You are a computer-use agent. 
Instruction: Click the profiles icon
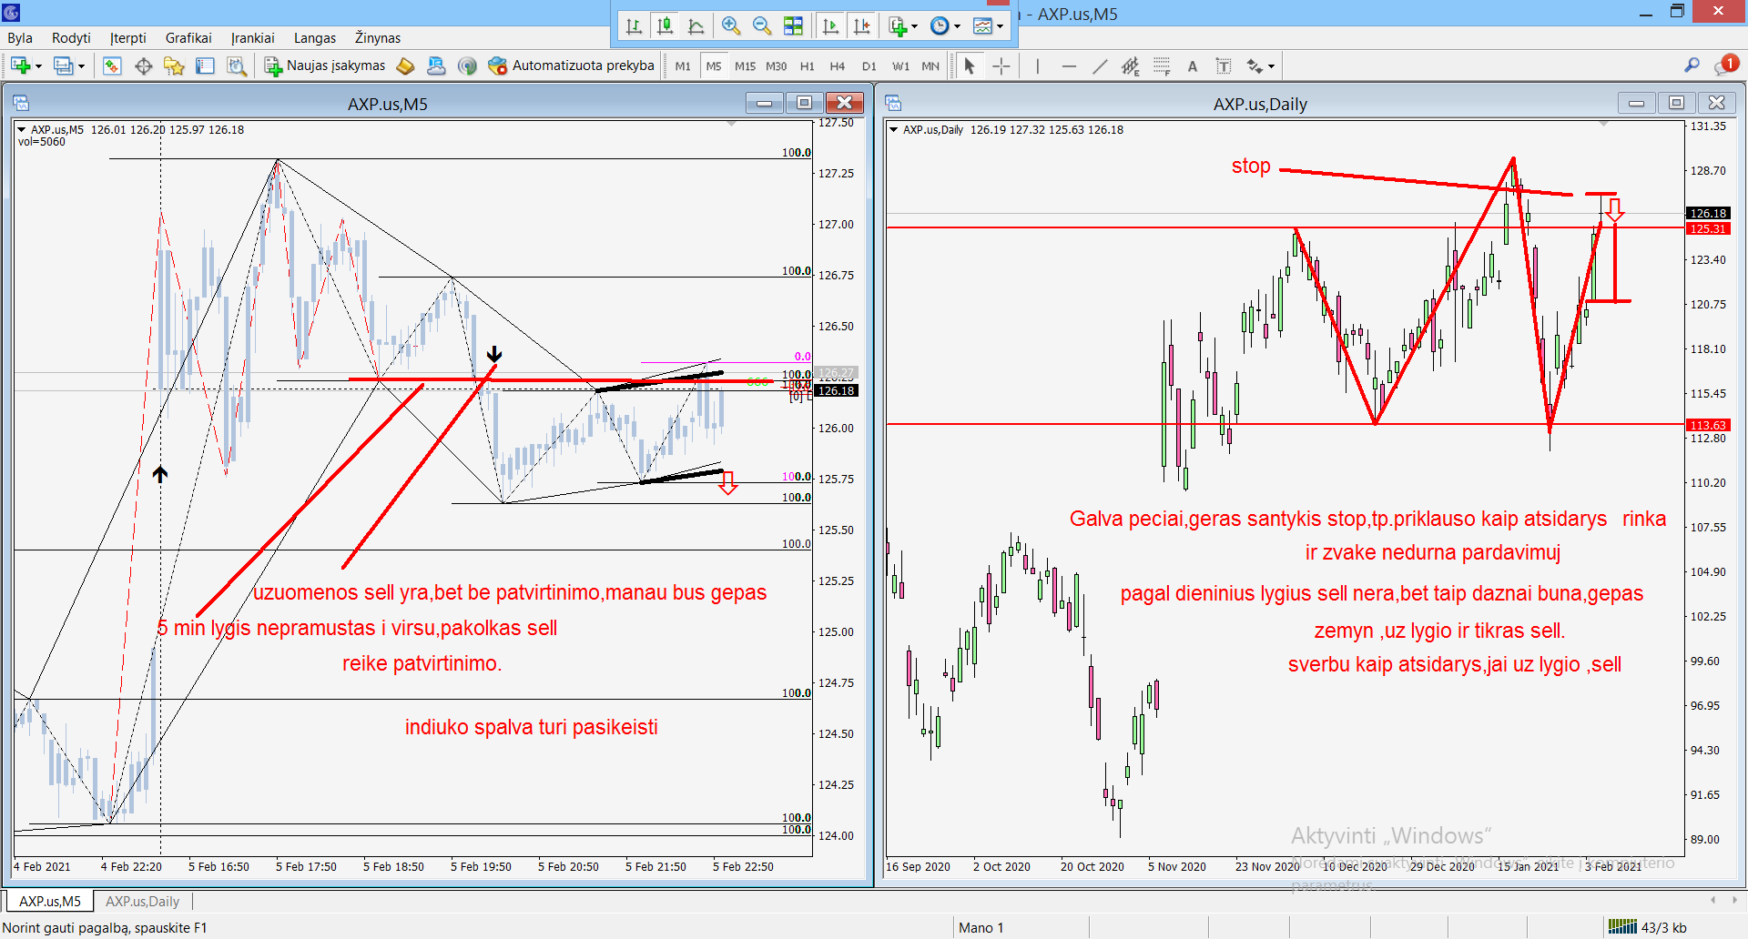click(63, 66)
